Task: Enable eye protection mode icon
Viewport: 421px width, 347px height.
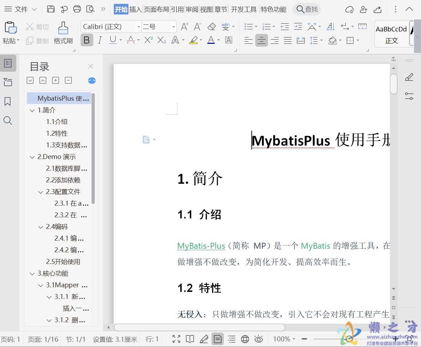Action: (258, 339)
